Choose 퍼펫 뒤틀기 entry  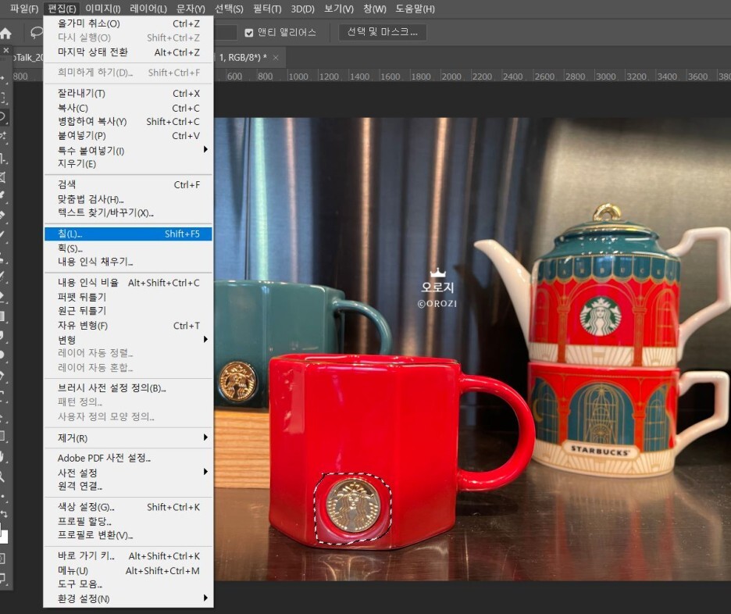(128, 297)
